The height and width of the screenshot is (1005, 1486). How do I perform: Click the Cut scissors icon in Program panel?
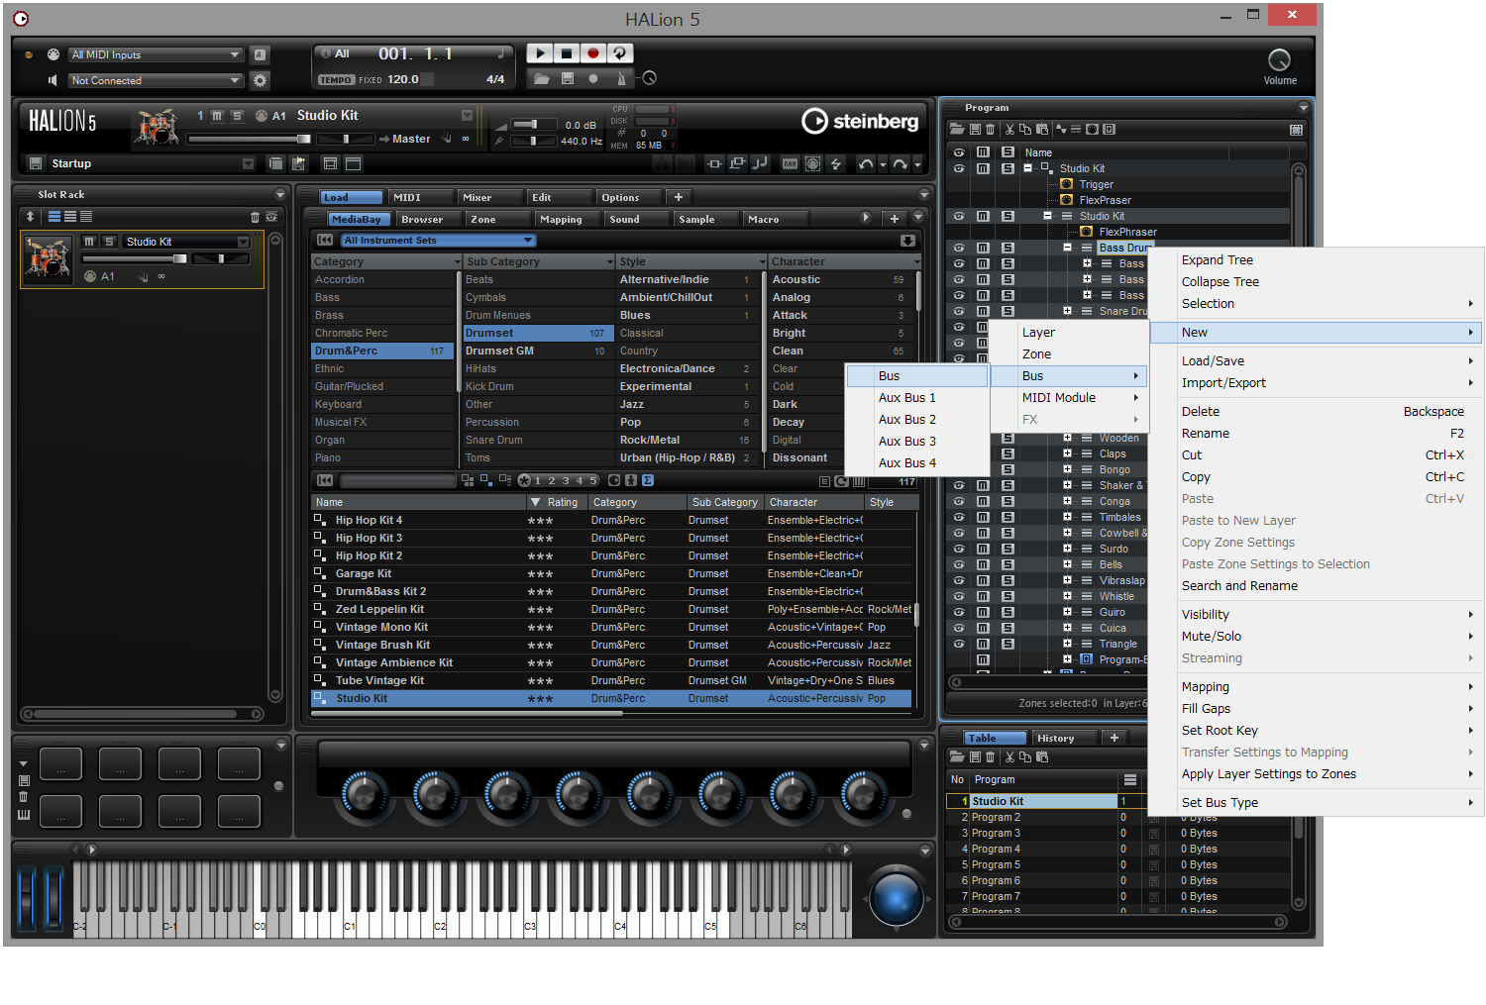pyautogui.click(x=1009, y=130)
